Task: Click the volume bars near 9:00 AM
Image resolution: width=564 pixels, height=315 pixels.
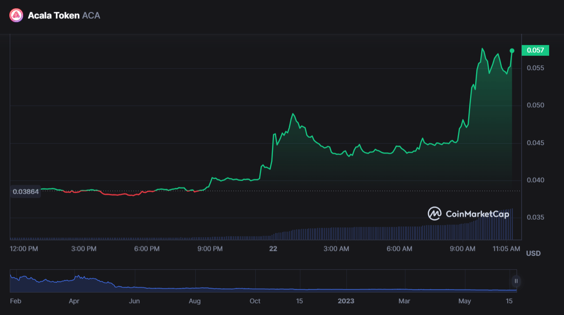Action: click(463, 231)
